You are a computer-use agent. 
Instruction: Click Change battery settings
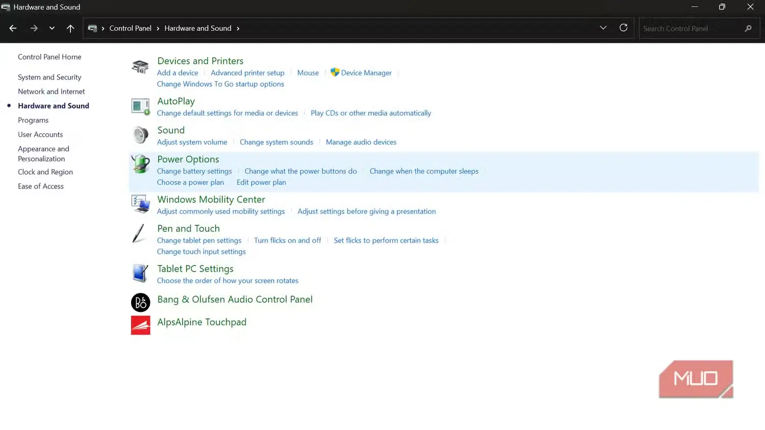pyautogui.click(x=194, y=171)
